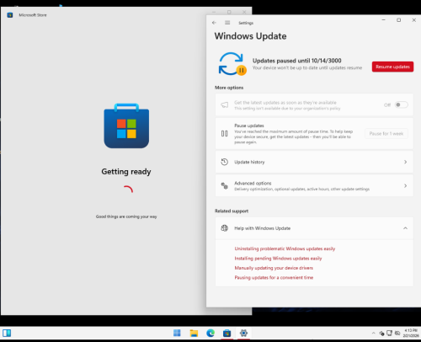Click the Microsoft Store bag logo
Screen dimensions: 421x342
(x=126, y=126)
